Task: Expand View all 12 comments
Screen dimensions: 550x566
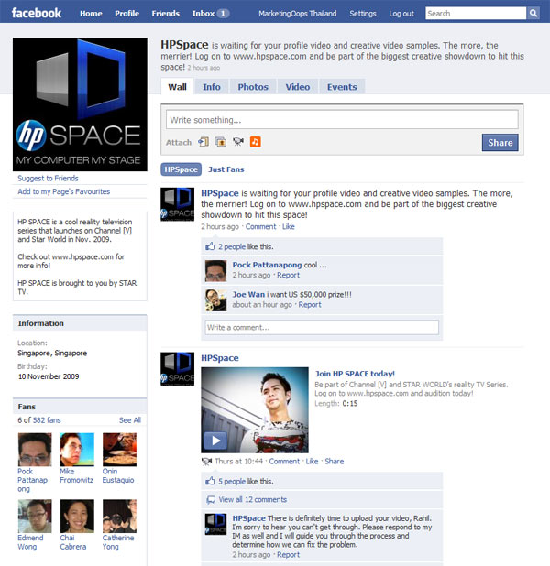Action: [x=253, y=499]
